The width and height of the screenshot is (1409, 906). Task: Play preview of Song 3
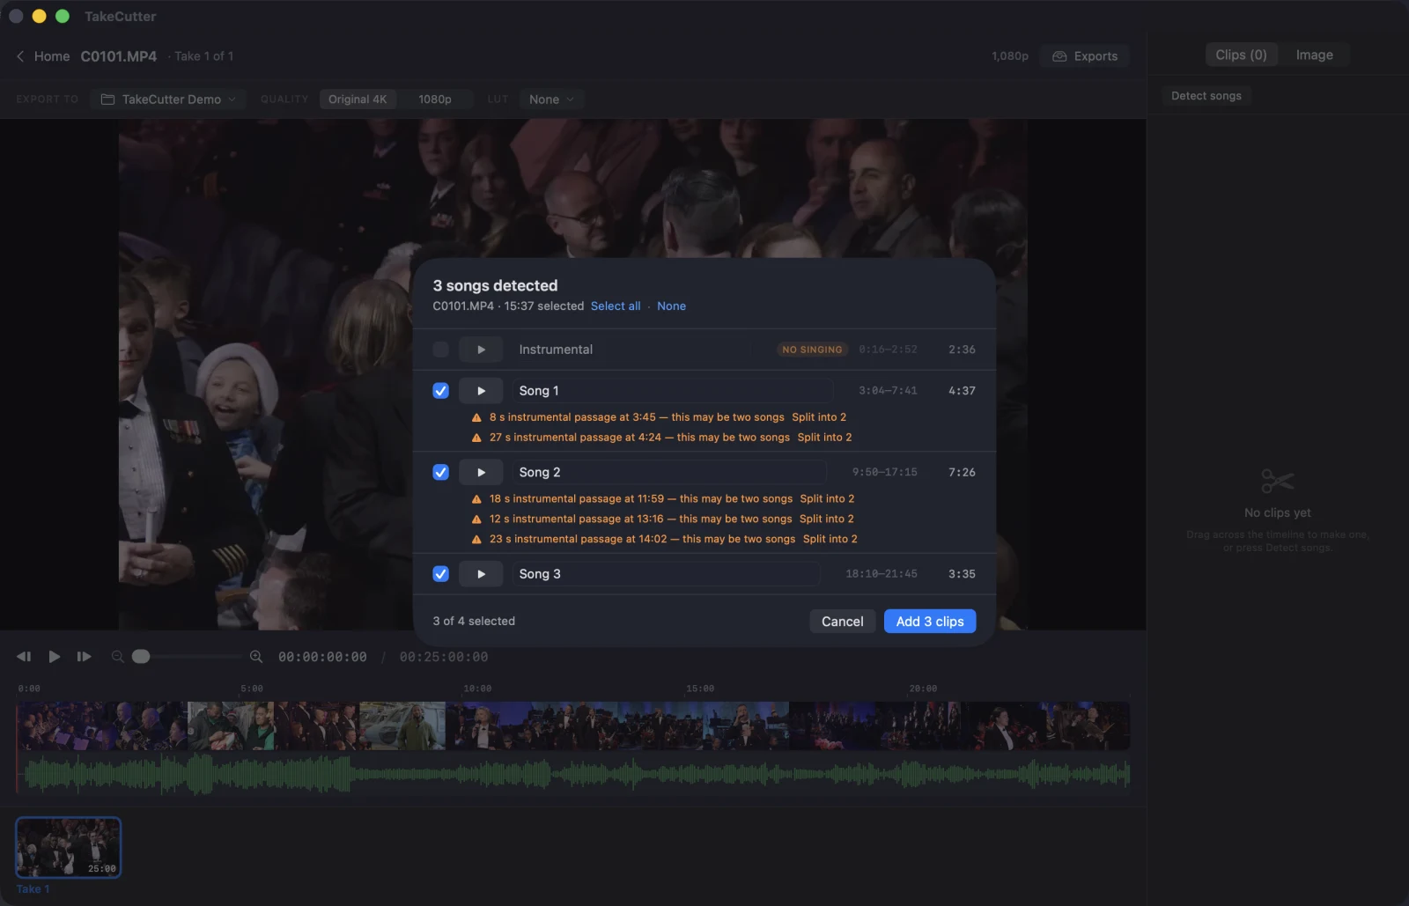point(481,574)
